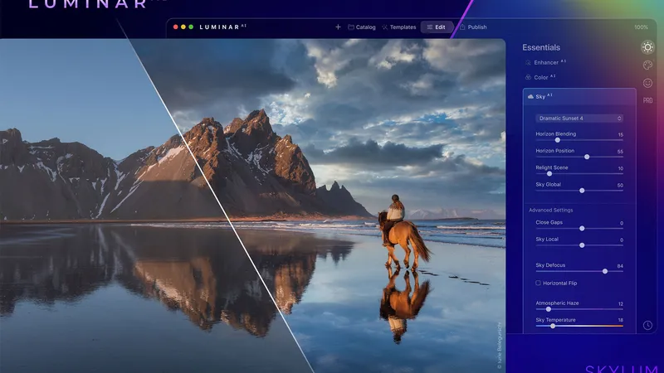Open the Portrait smiley face panel

(647, 83)
